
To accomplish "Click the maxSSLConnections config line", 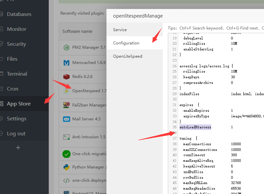I will (200, 150).
